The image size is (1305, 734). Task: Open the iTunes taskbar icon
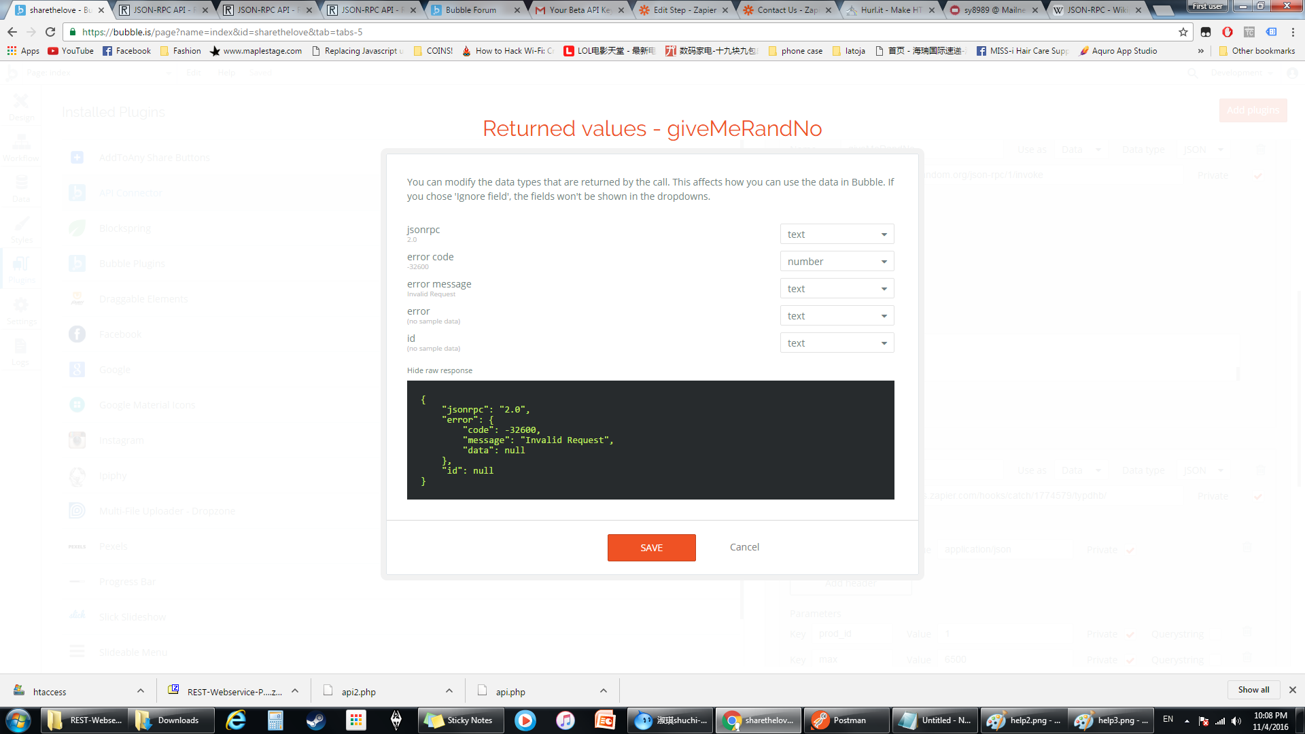click(x=565, y=720)
